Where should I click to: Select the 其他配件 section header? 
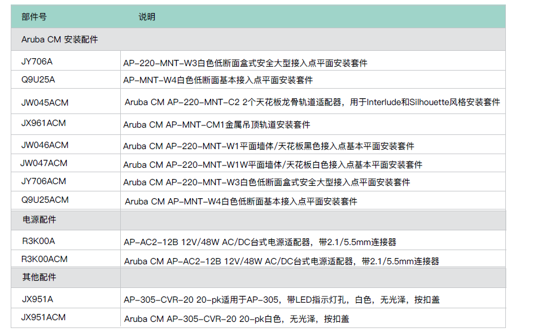(x=39, y=277)
